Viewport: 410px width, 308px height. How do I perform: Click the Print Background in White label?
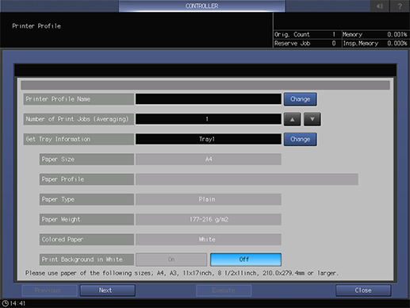click(x=86, y=260)
